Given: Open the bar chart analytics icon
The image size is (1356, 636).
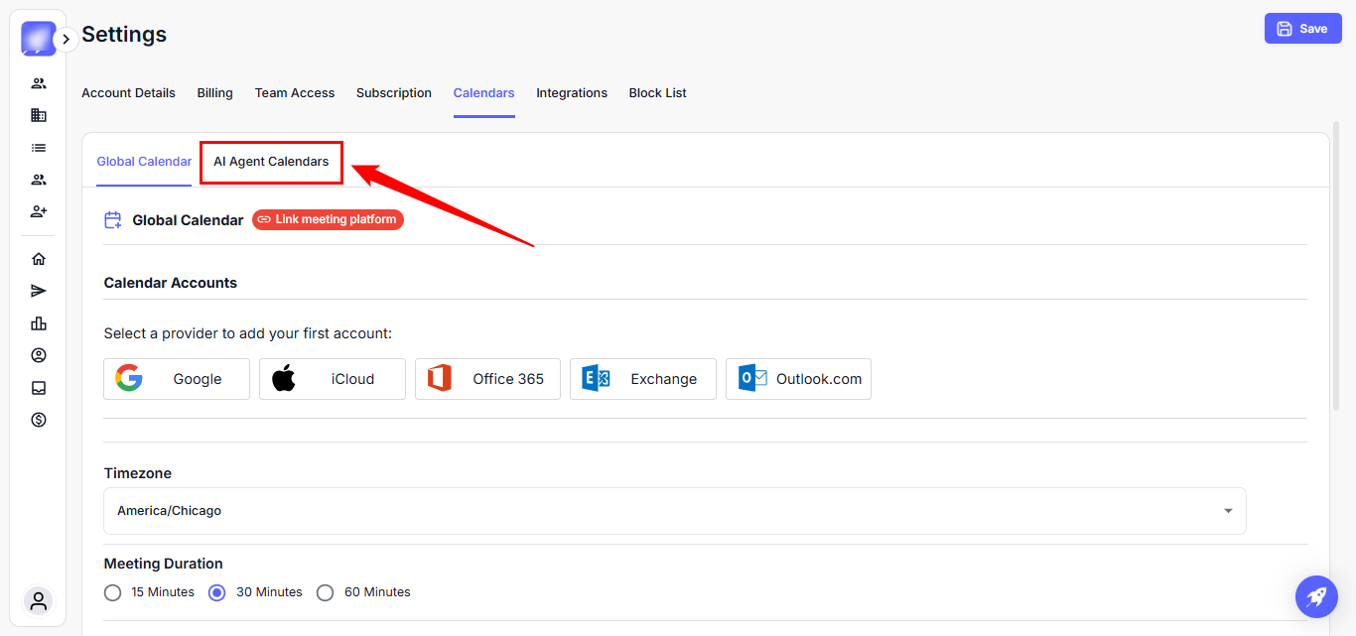Looking at the screenshot, I should click(39, 323).
